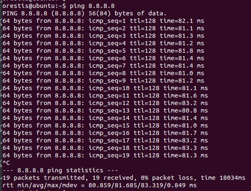
Task: Click the '19 packets transmitted' text
Action: pos(44,178)
